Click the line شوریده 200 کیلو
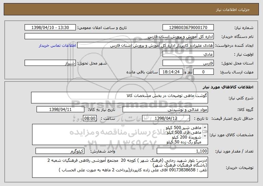 click(186, 137)
